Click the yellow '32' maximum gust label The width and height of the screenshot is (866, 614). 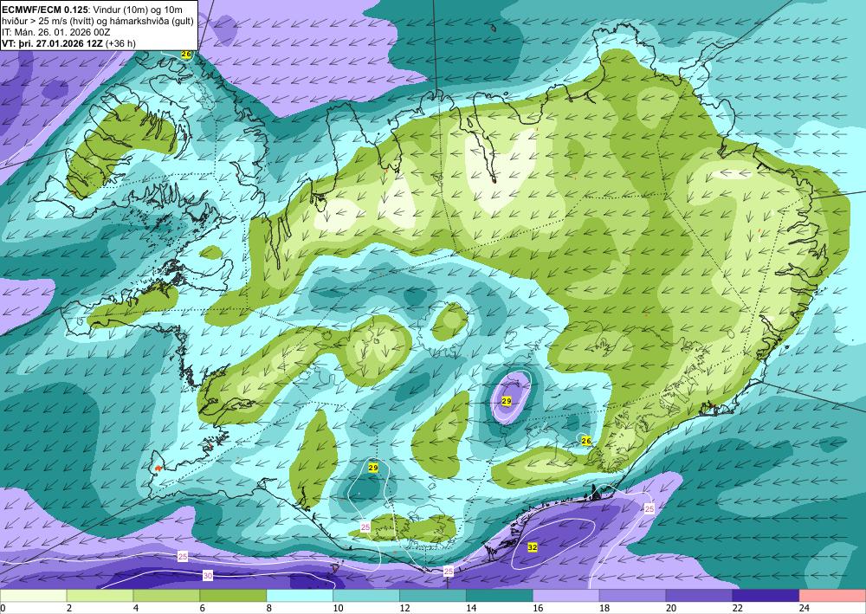point(533,546)
